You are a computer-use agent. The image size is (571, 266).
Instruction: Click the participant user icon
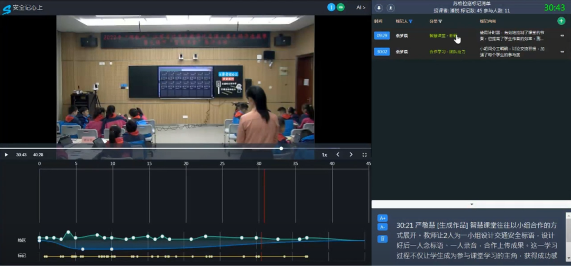tap(391, 8)
